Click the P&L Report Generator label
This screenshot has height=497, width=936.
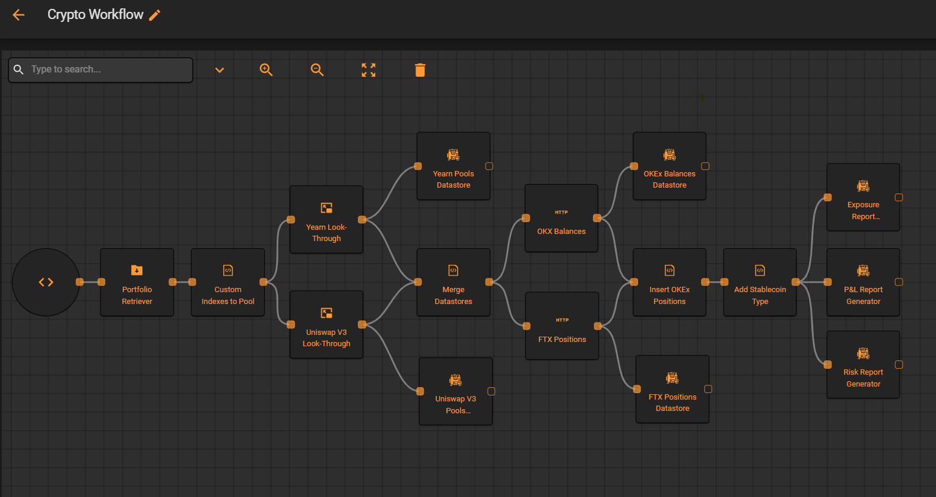pyautogui.click(x=864, y=295)
